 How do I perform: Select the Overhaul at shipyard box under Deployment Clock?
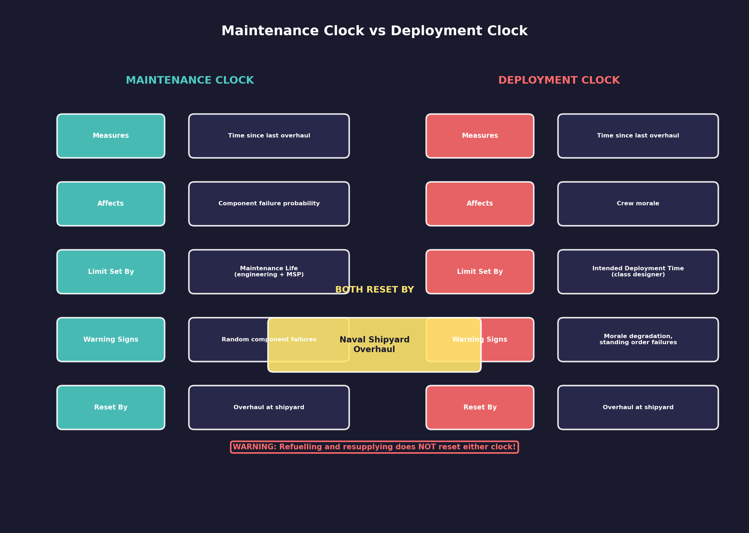638,407
